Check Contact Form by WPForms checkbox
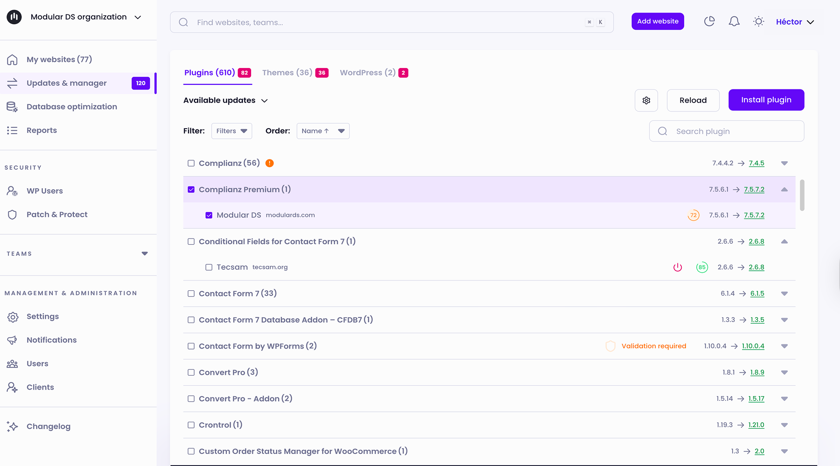The image size is (840, 466). pos(191,346)
